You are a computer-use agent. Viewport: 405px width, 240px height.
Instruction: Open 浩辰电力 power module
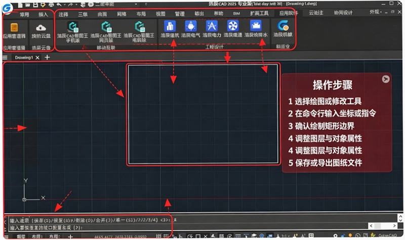[212, 29]
